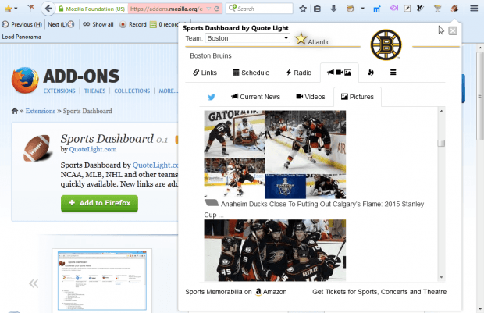Viewport: 484px width, 313px height.
Task: Open the flame icon tab
Action: (x=370, y=73)
